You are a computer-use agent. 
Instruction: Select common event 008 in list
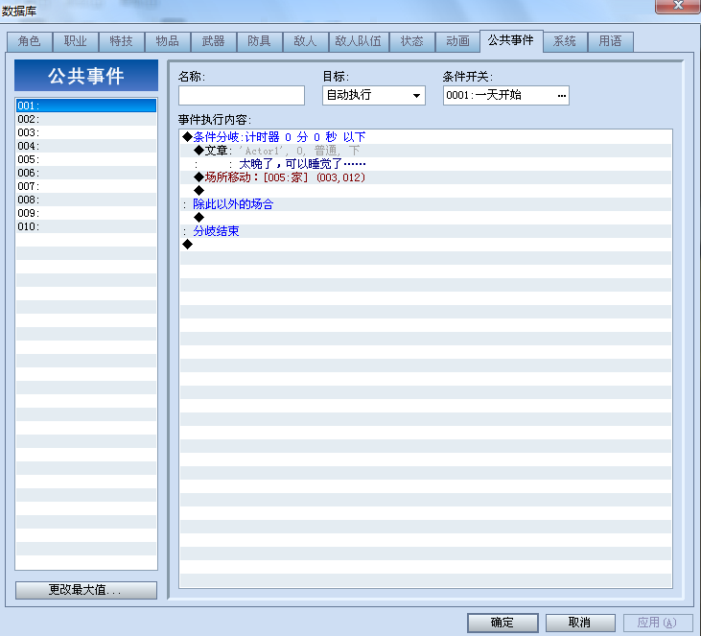pyautogui.click(x=86, y=200)
